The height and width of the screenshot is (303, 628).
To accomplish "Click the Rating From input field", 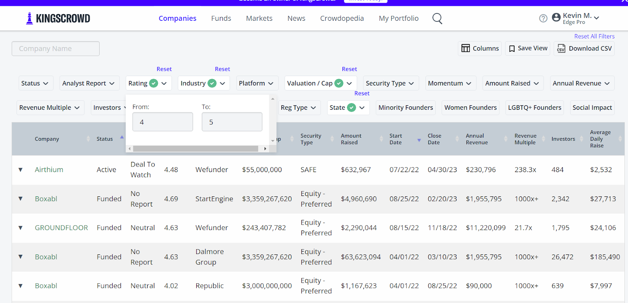I will coord(162,122).
